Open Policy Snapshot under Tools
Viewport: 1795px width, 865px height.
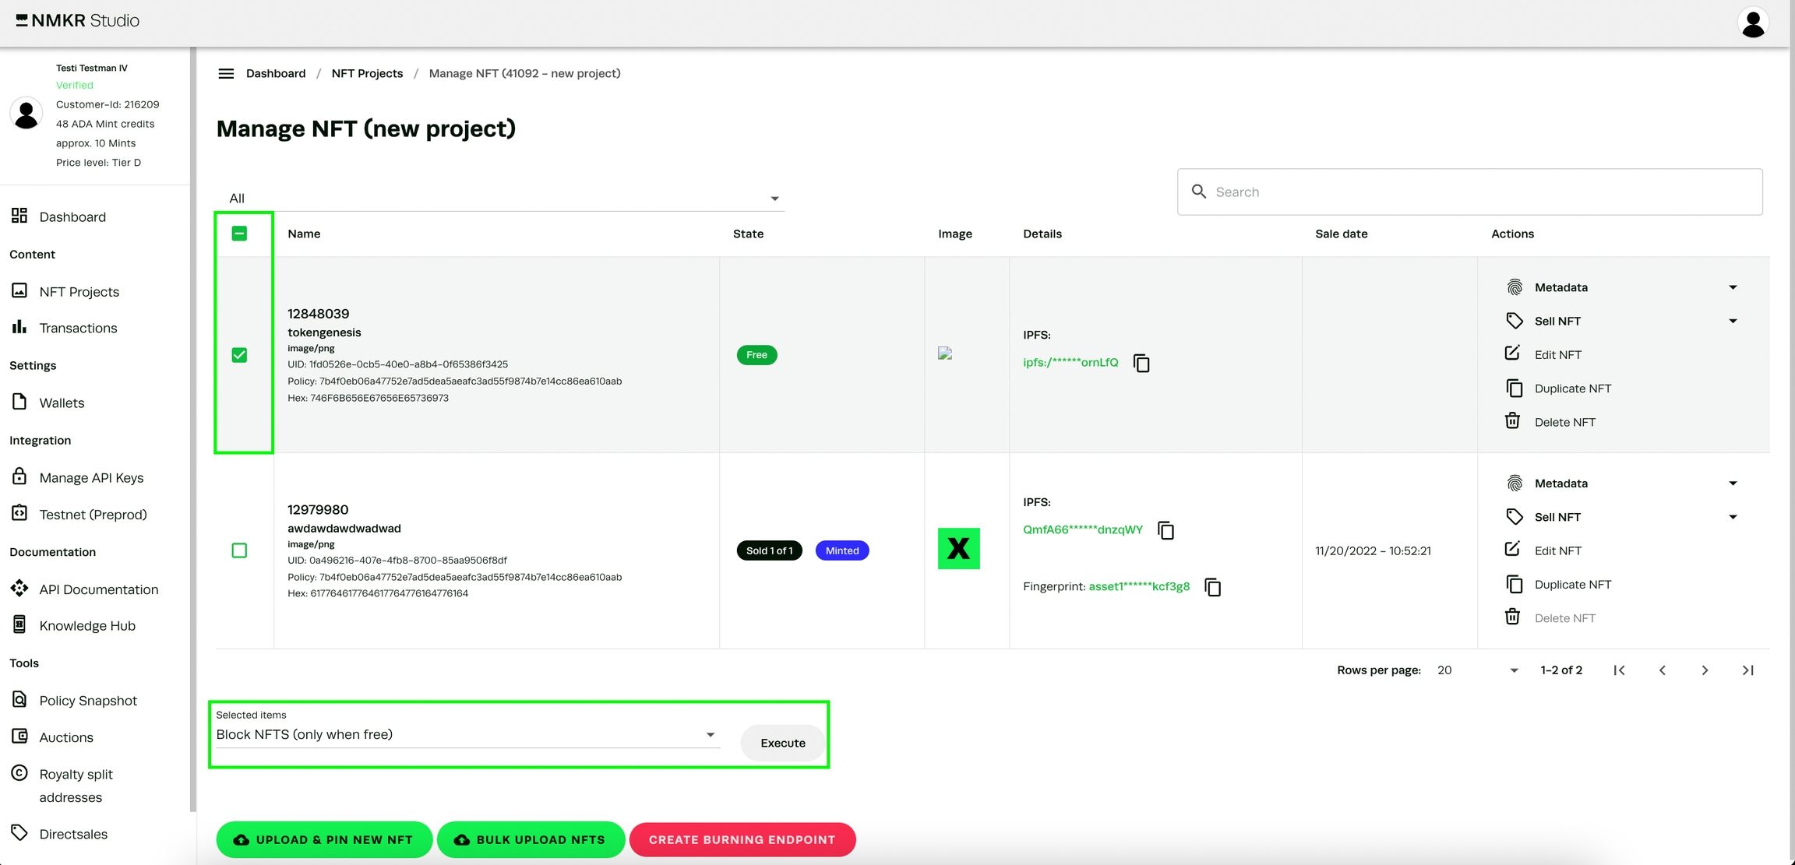88,701
